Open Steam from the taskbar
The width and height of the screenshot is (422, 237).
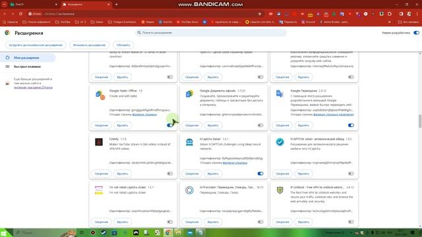tap(104, 232)
